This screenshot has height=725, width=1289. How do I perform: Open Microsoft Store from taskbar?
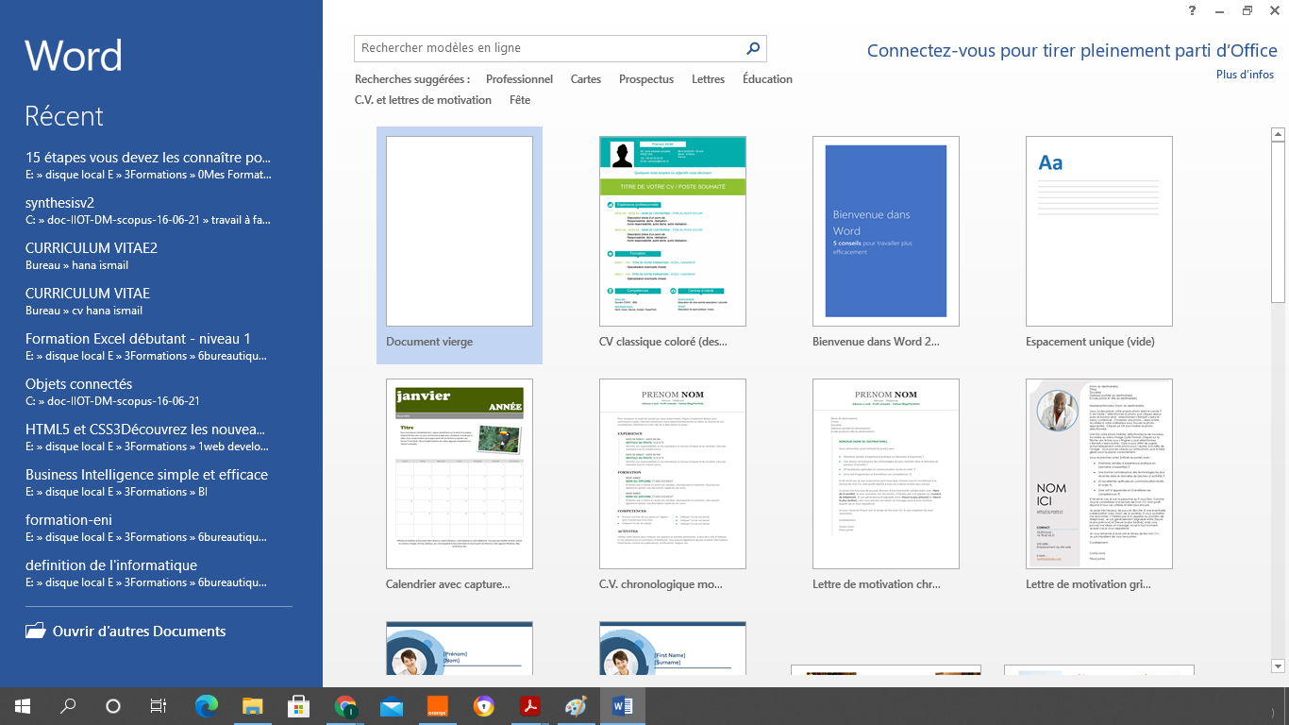[298, 706]
